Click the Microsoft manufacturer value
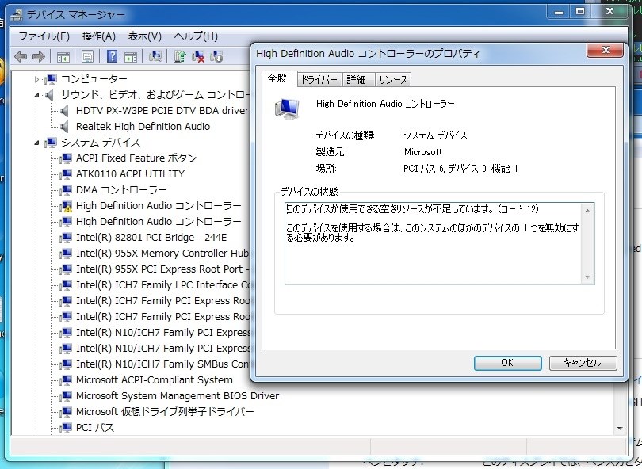The height and width of the screenshot is (469, 642). pyautogui.click(x=423, y=152)
